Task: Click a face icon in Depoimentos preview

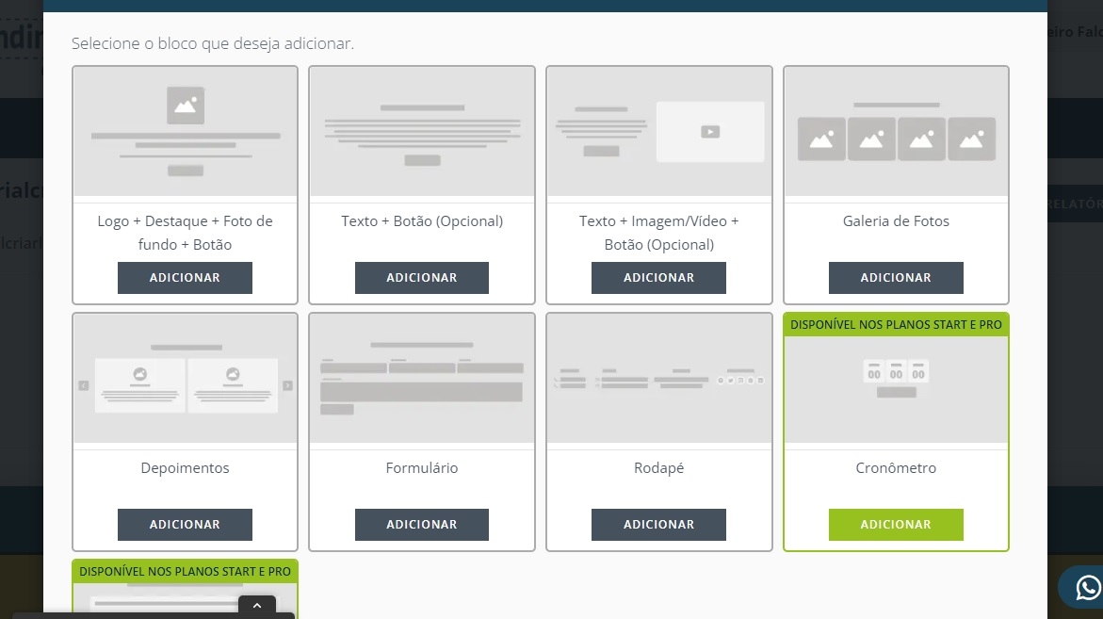Action: 139,373
